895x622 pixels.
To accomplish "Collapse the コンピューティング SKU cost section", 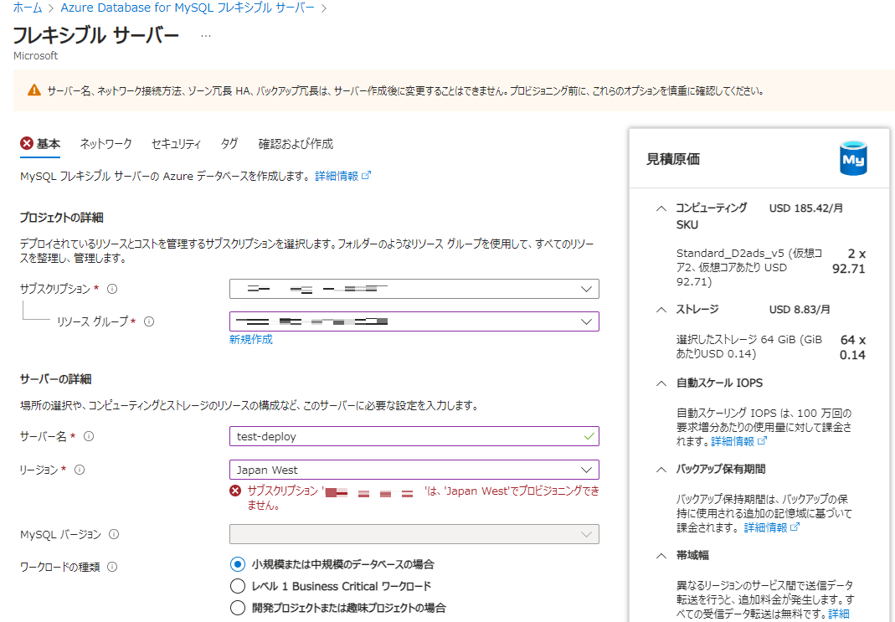I will [x=661, y=208].
